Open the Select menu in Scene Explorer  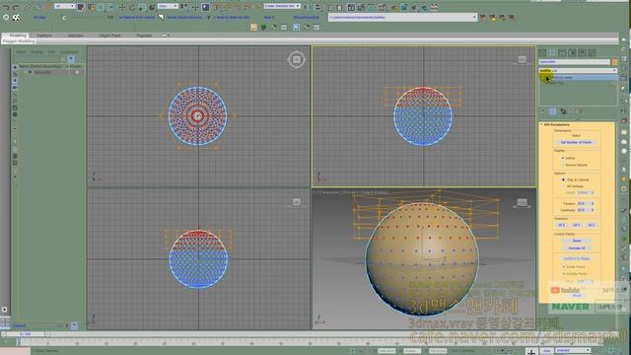point(21,52)
